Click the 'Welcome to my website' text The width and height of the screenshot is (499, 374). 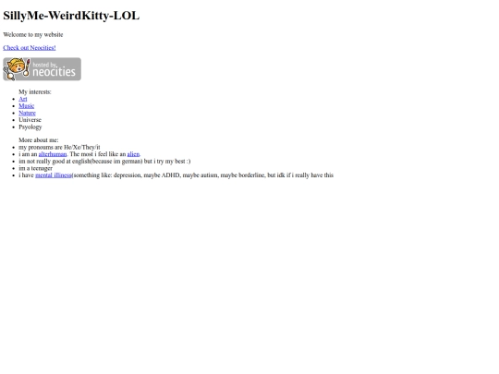33,35
